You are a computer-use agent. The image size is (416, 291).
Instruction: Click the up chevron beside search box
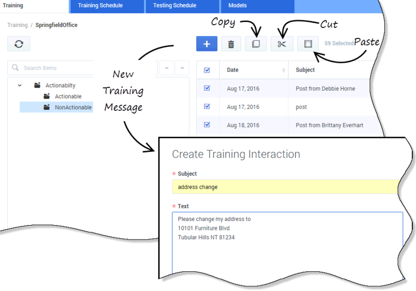click(182, 68)
